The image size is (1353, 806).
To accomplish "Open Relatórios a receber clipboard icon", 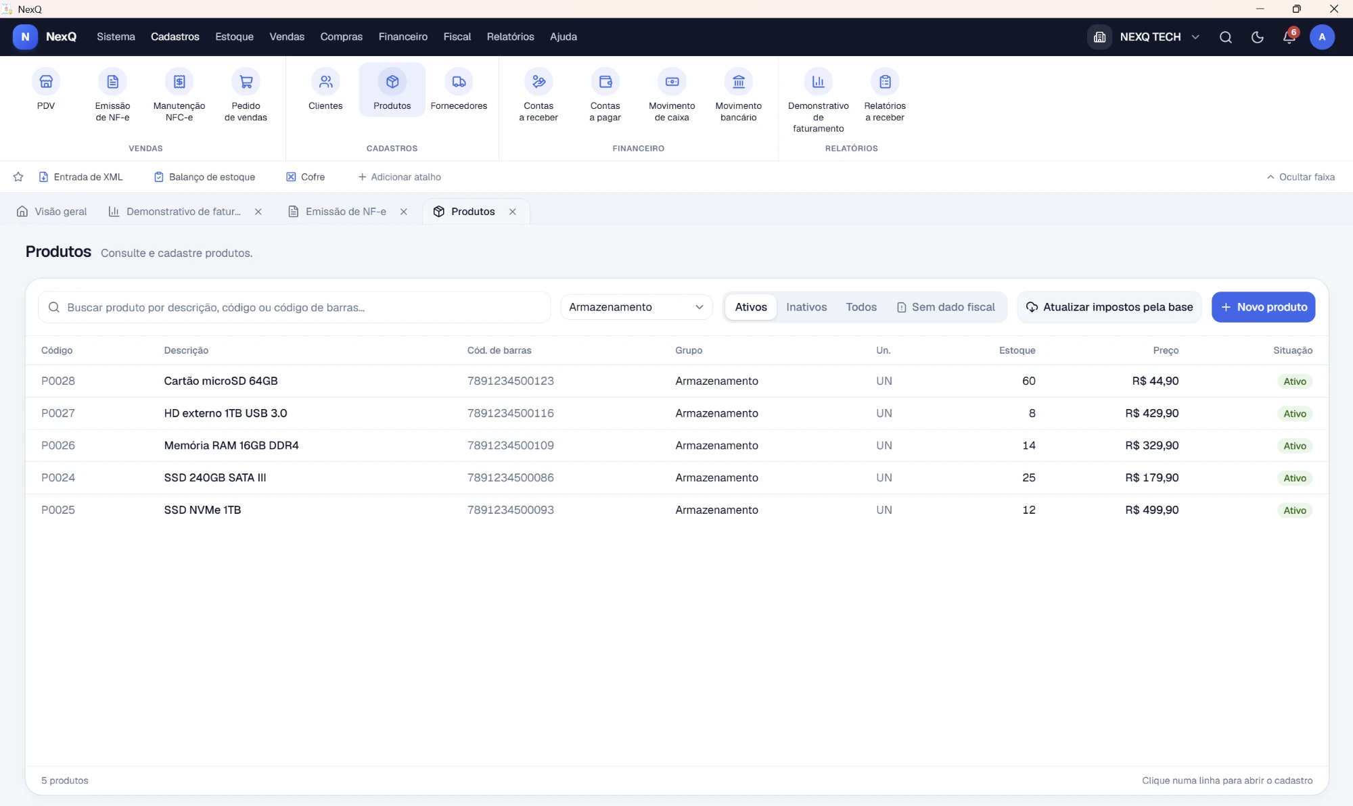I will click(885, 82).
